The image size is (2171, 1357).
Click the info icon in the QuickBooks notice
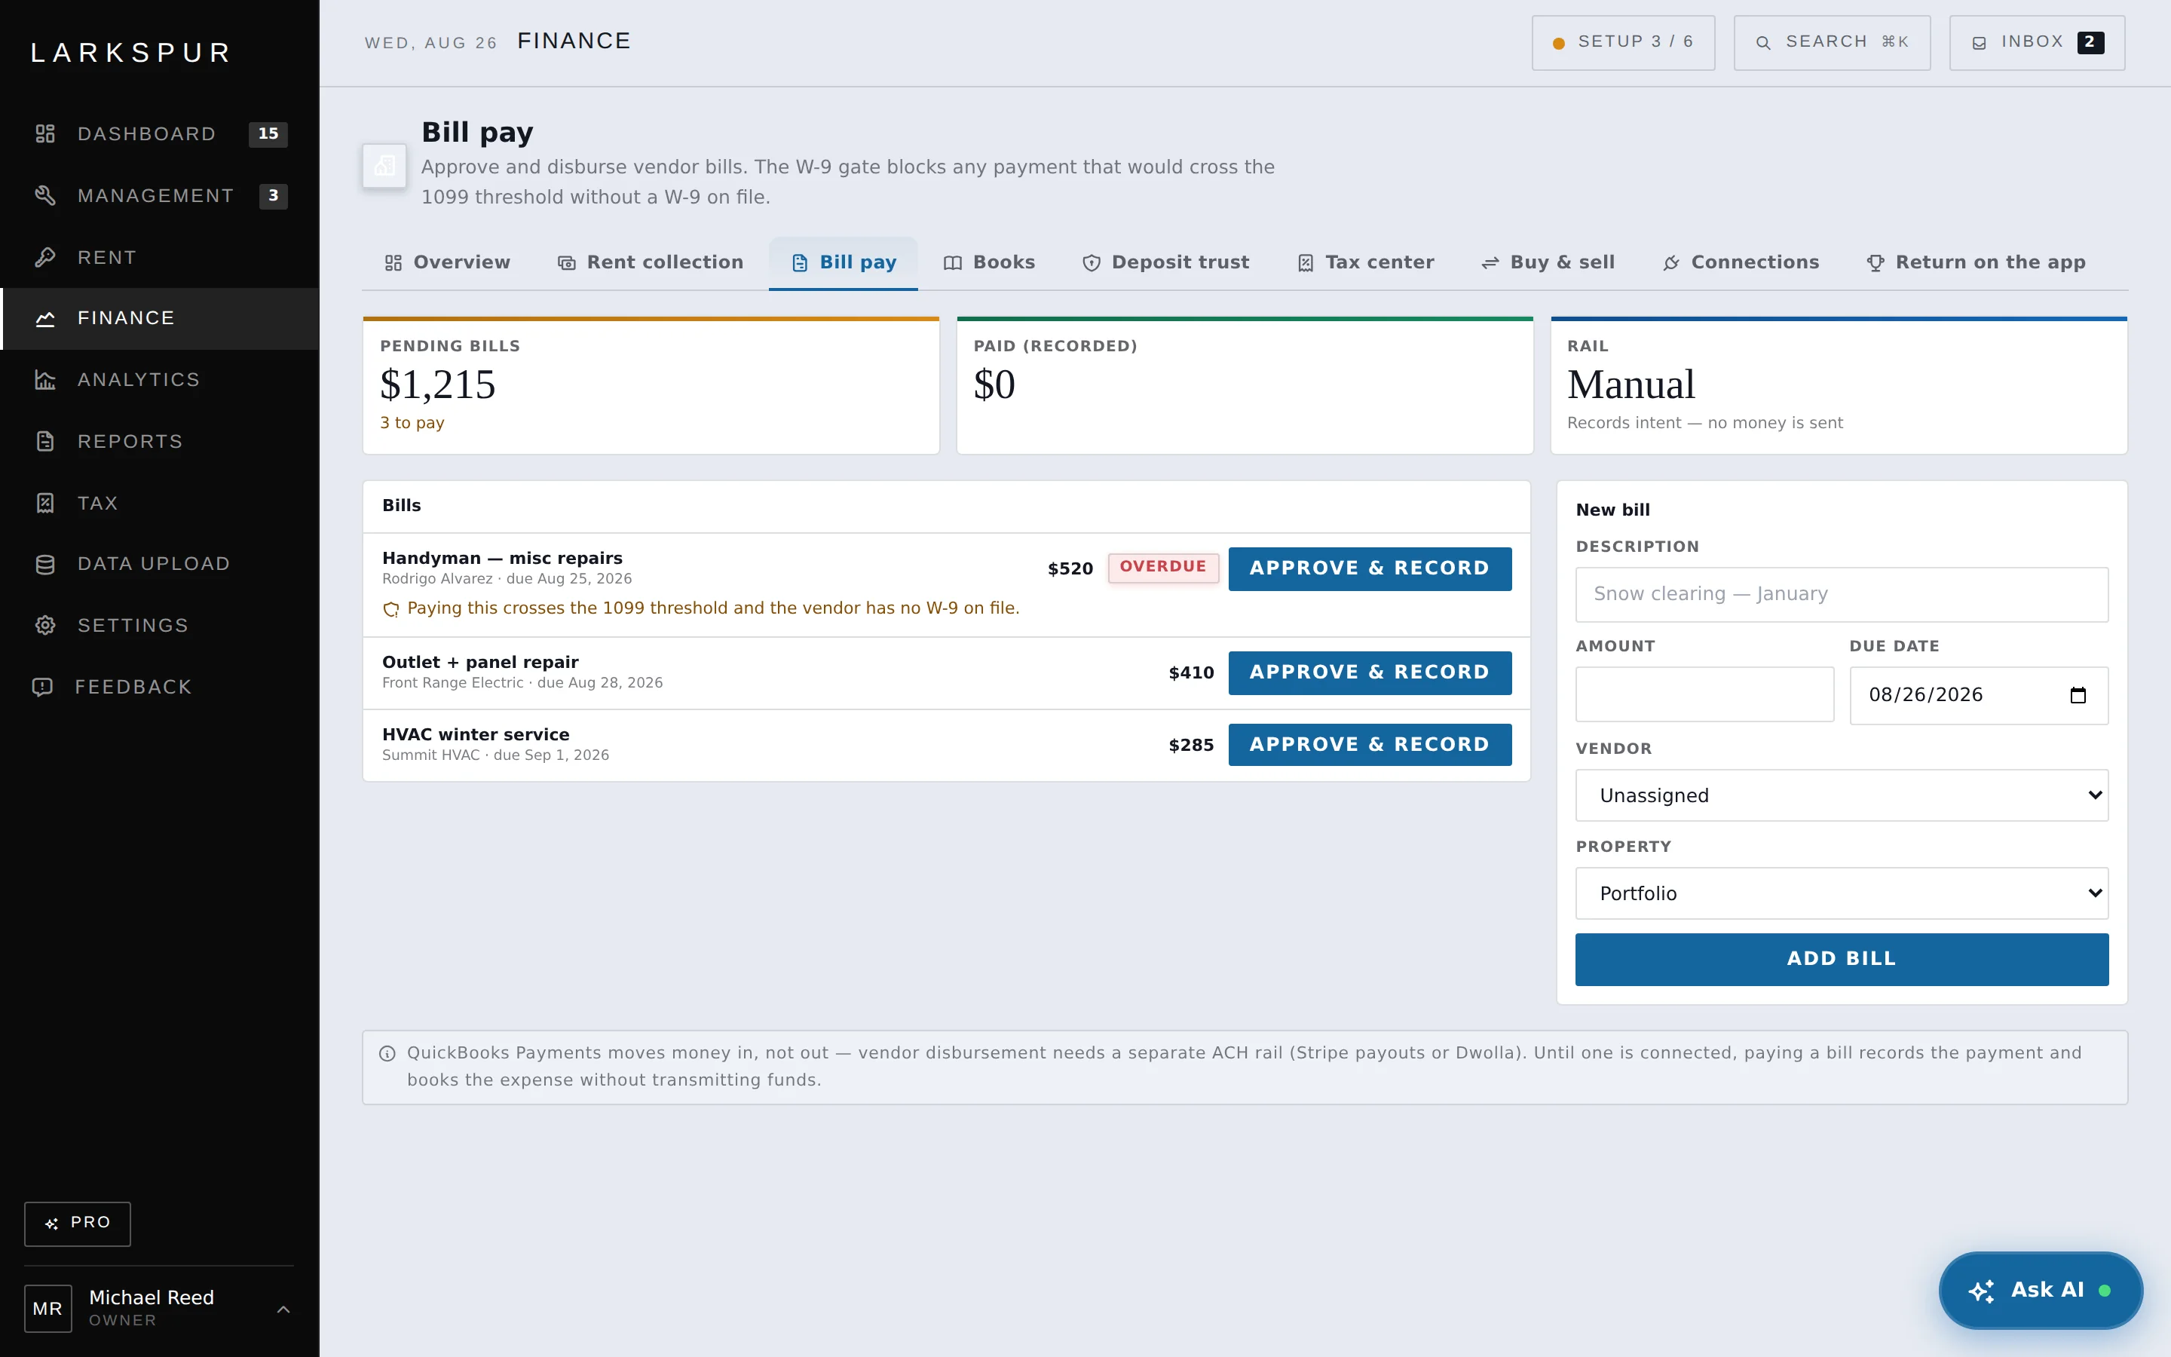click(x=387, y=1054)
